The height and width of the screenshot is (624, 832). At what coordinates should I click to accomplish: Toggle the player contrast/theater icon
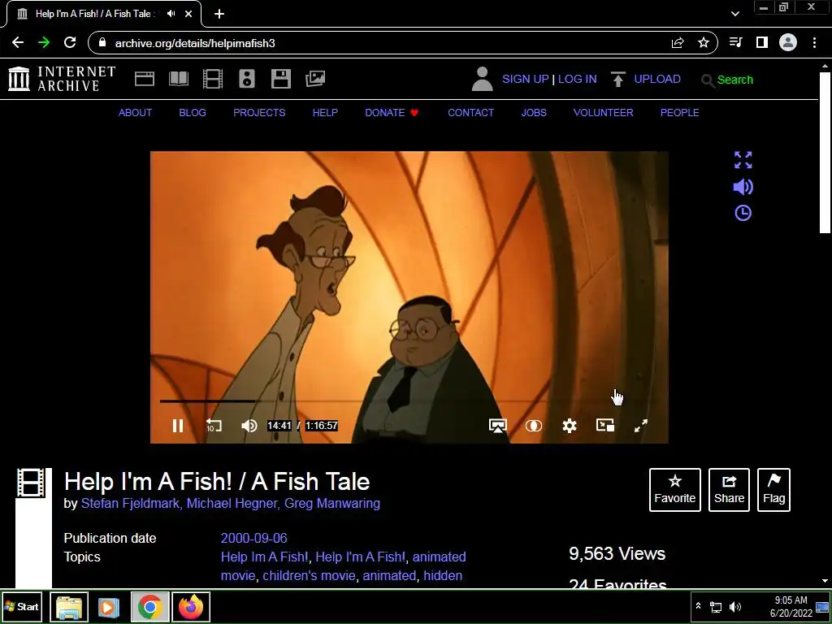tap(534, 426)
